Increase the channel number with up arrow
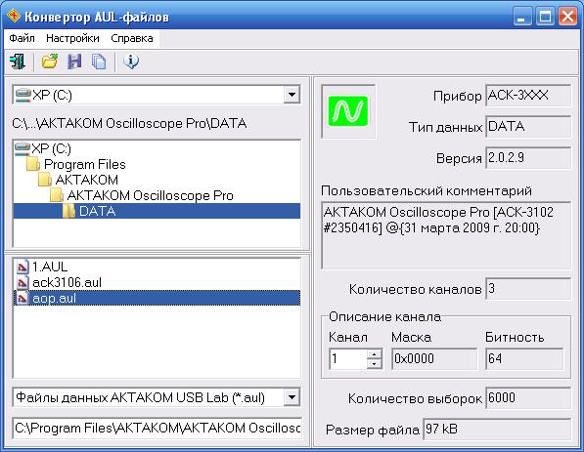 tap(374, 353)
